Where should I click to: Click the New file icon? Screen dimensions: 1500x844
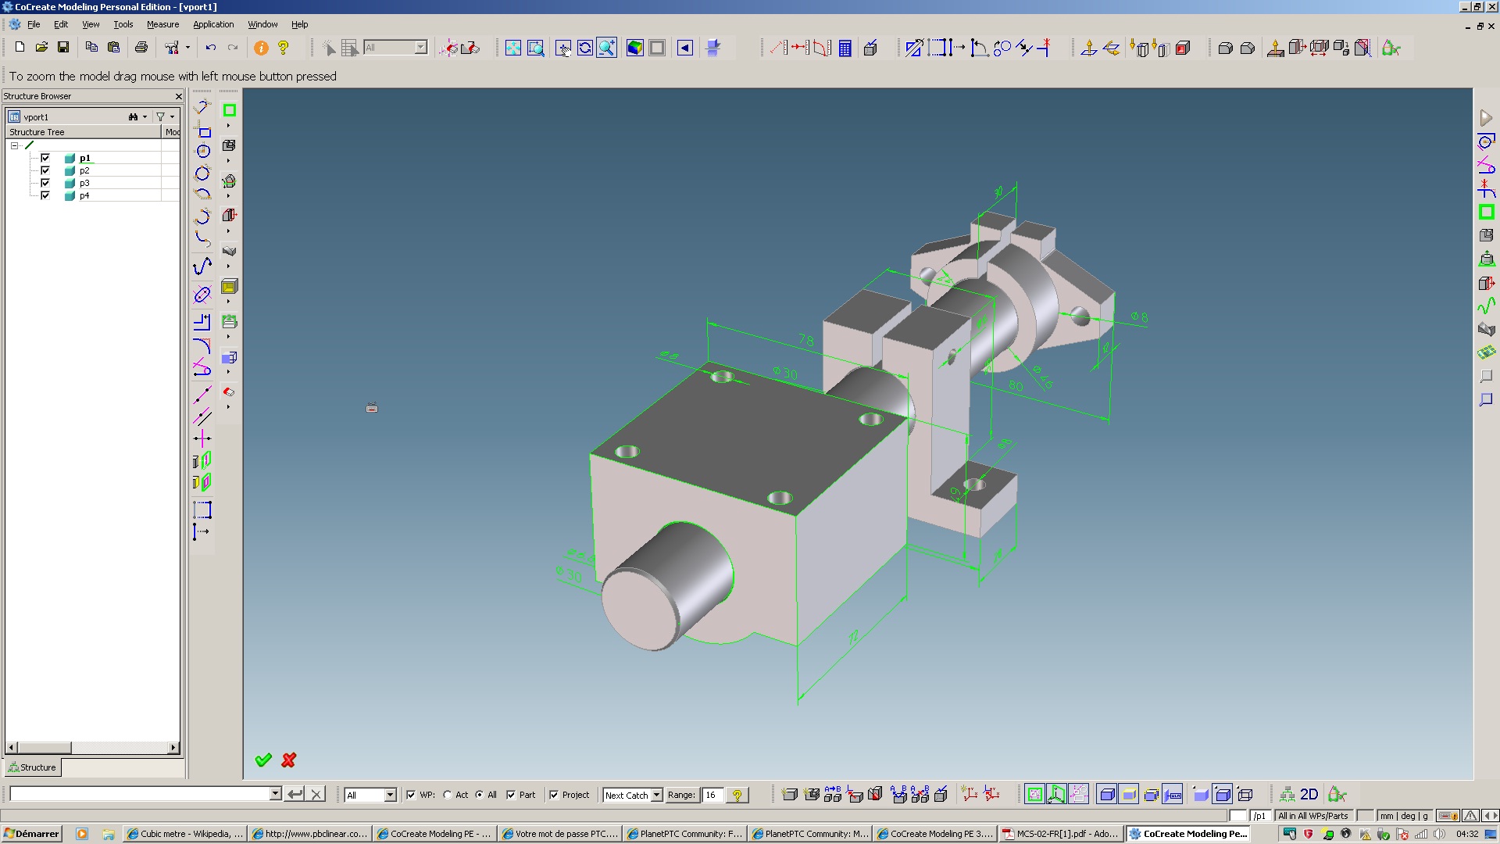[20, 48]
